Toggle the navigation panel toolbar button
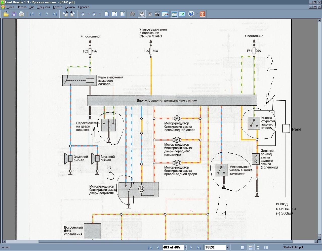This screenshot has width=322, height=251. tap(174, 14)
